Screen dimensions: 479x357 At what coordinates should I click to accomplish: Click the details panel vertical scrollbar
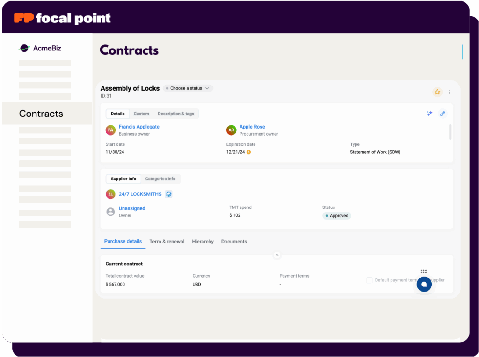(x=450, y=132)
